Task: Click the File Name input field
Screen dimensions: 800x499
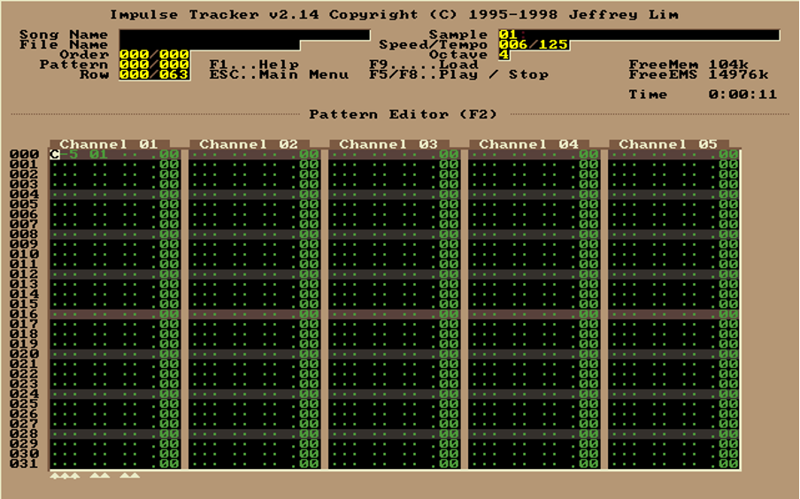Action: [209, 45]
